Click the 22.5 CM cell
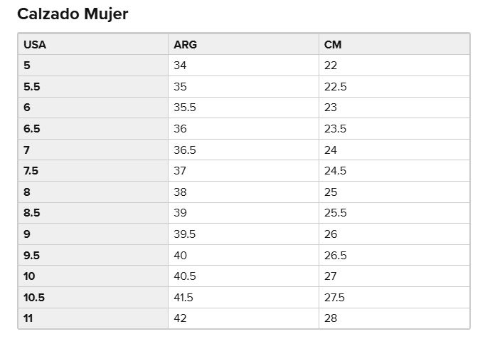This screenshot has height=344, width=490. (x=394, y=86)
